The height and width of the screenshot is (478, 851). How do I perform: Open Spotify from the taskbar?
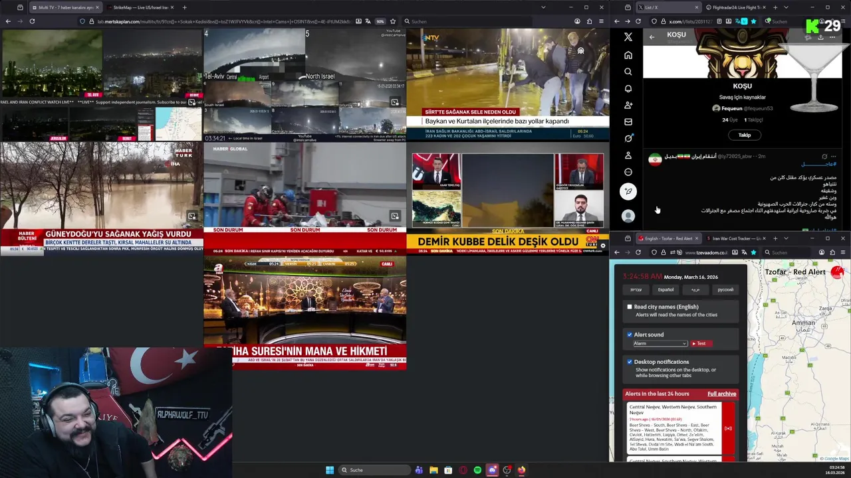477,470
